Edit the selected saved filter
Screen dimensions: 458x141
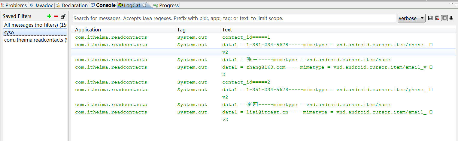(63, 16)
